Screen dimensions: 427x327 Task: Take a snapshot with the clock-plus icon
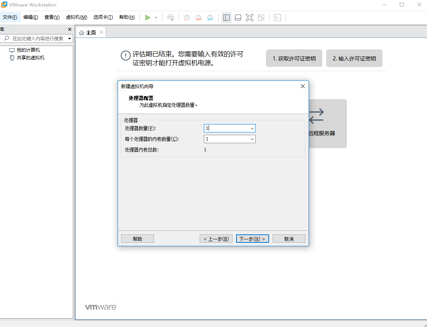click(187, 18)
